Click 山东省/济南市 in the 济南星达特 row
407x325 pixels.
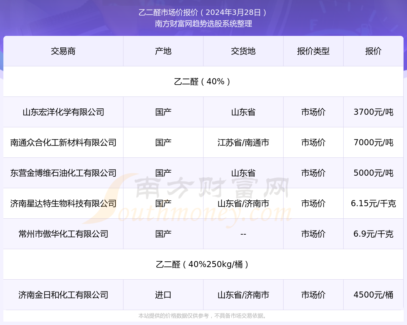(x=243, y=203)
